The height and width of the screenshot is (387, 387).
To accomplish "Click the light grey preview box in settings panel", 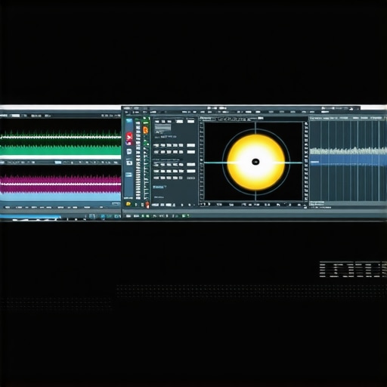I will [x=163, y=128].
